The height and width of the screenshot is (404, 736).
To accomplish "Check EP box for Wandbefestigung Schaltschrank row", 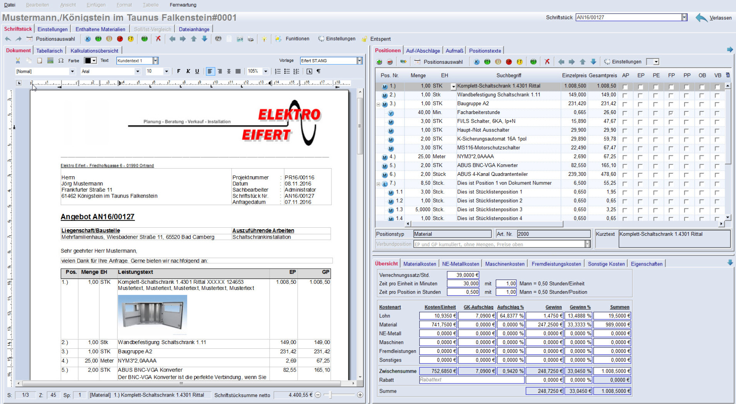I will [640, 95].
